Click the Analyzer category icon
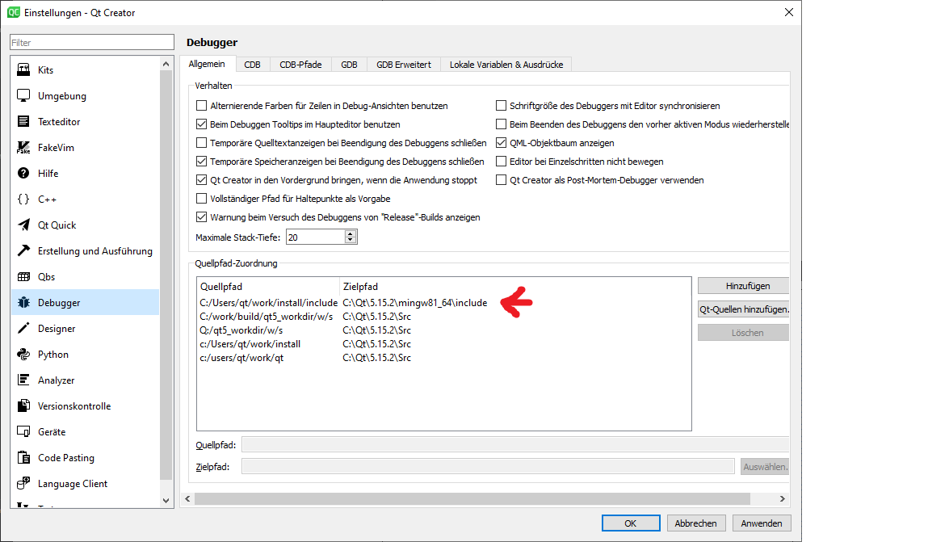 point(23,380)
